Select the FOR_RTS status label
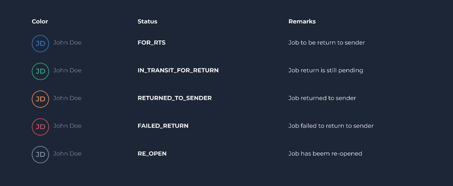 click(151, 43)
